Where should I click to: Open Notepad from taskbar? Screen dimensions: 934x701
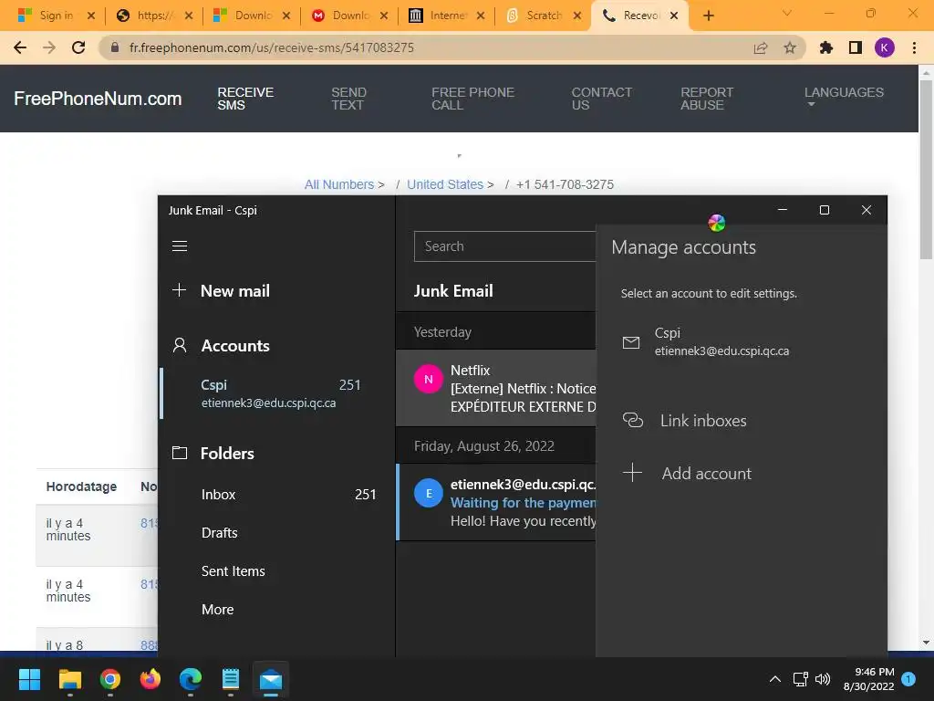(x=231, y=679)
